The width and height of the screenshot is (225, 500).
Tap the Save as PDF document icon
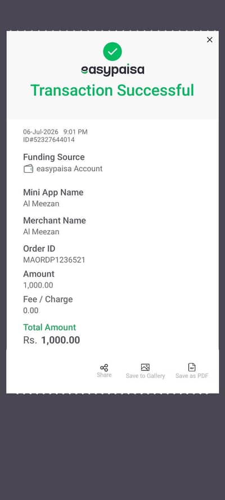pos(192,367)
